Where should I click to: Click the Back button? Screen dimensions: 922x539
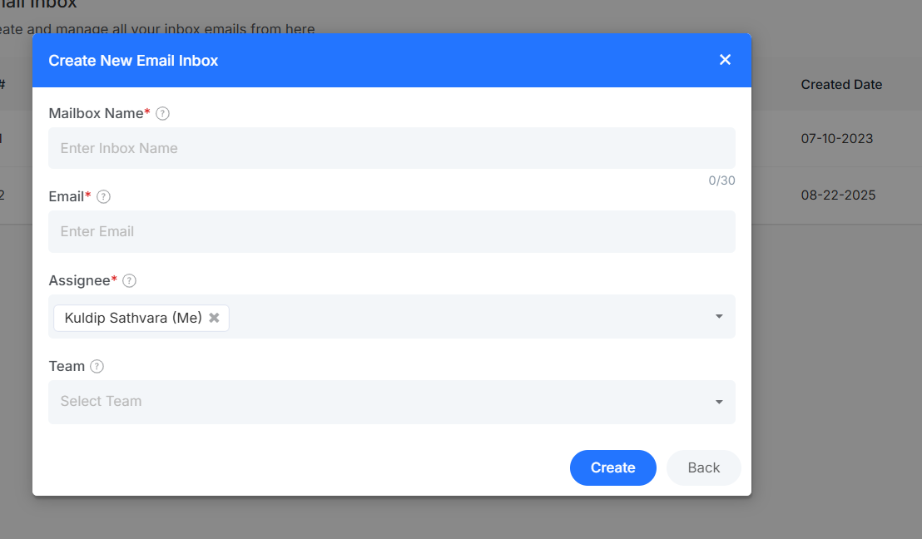pos(703,467)
